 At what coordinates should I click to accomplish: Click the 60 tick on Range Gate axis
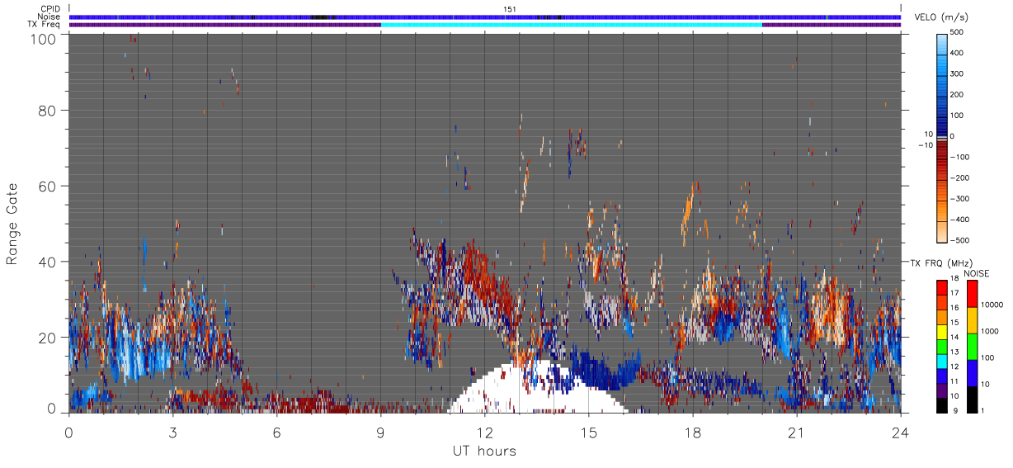[x=48, y=186]
